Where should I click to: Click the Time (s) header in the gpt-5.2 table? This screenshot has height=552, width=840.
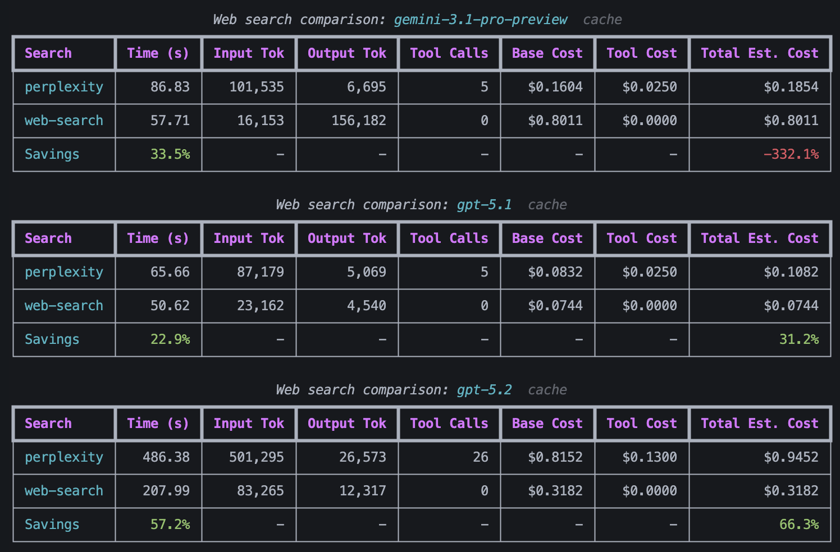pyautogui.click(x=158, y=424)
